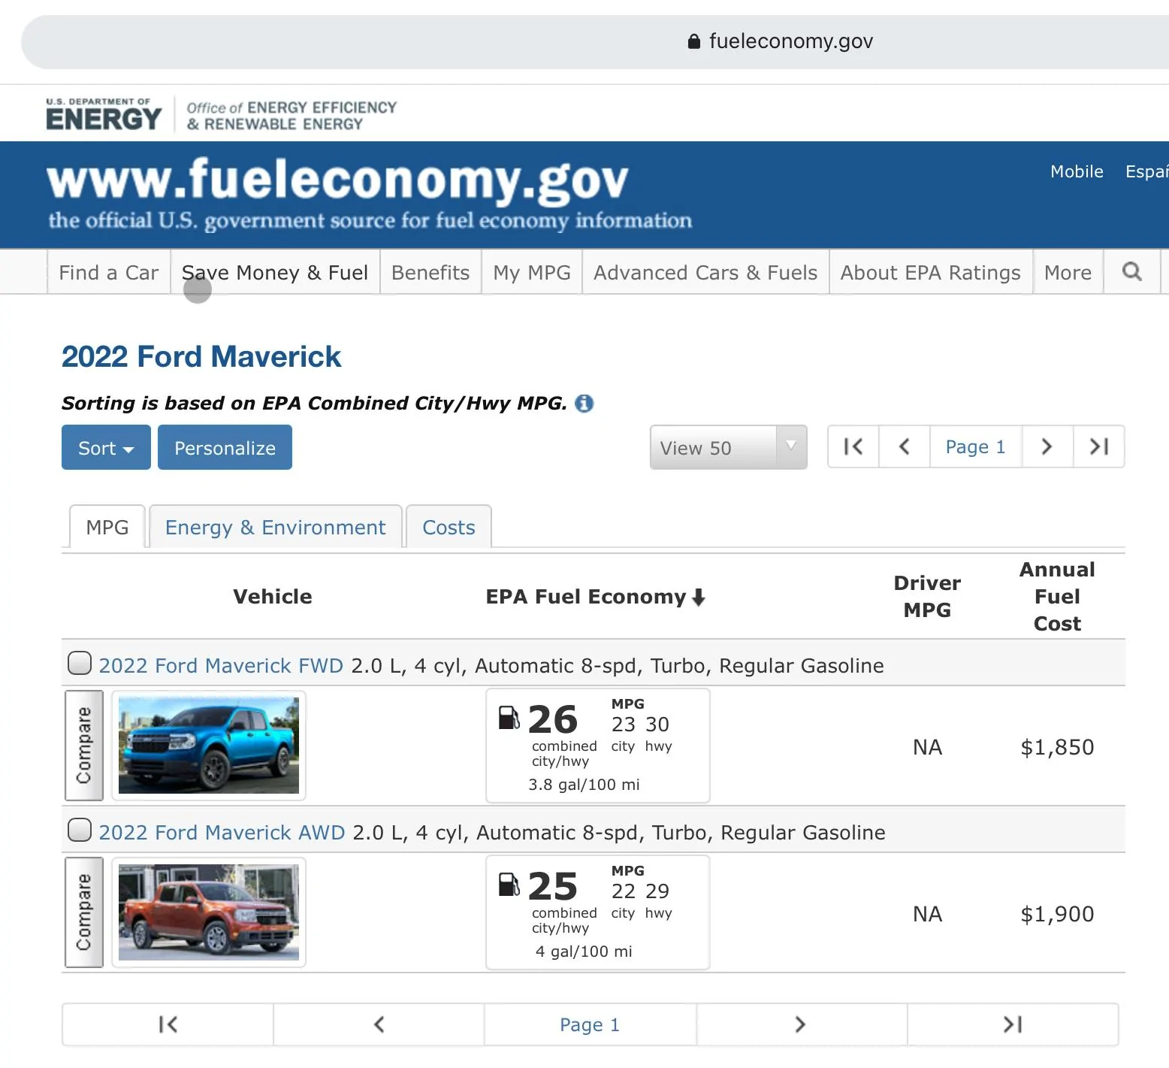Open the Benefits menu
Viewport: 1169px width, 1068px height.
tap(430, 272)
